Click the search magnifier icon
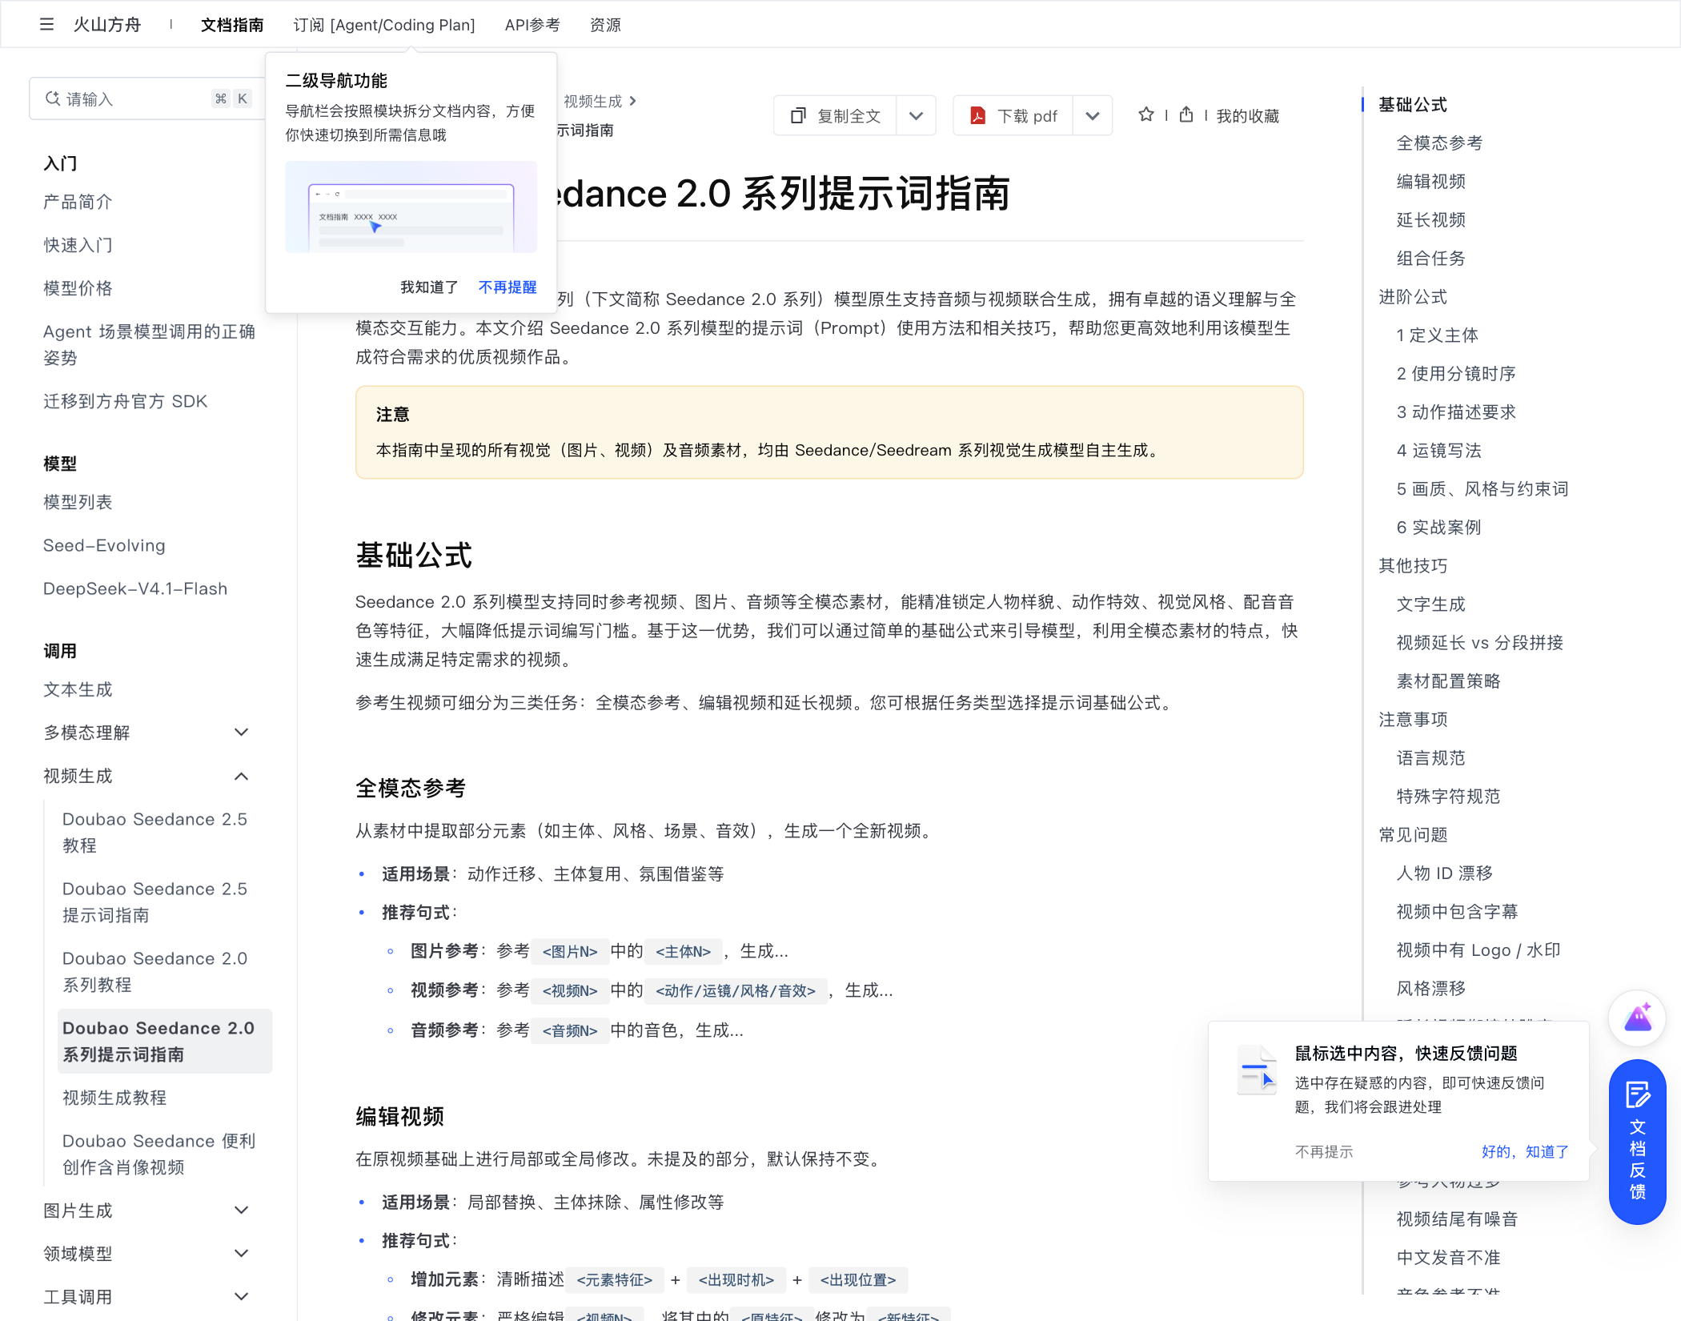1681x1321 pixels. pos(53,98)
